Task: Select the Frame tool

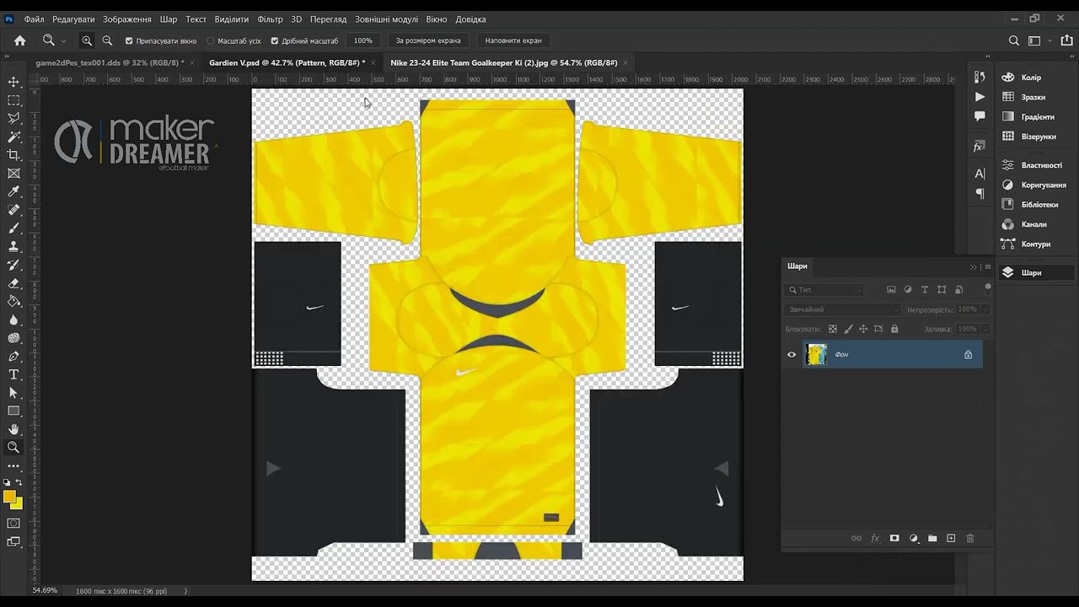Action: pos(13,174)
